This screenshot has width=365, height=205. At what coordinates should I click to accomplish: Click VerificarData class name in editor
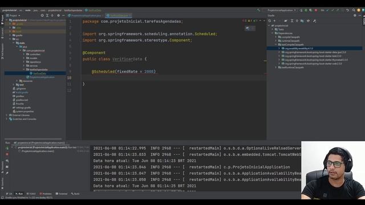tap(127, 59)
